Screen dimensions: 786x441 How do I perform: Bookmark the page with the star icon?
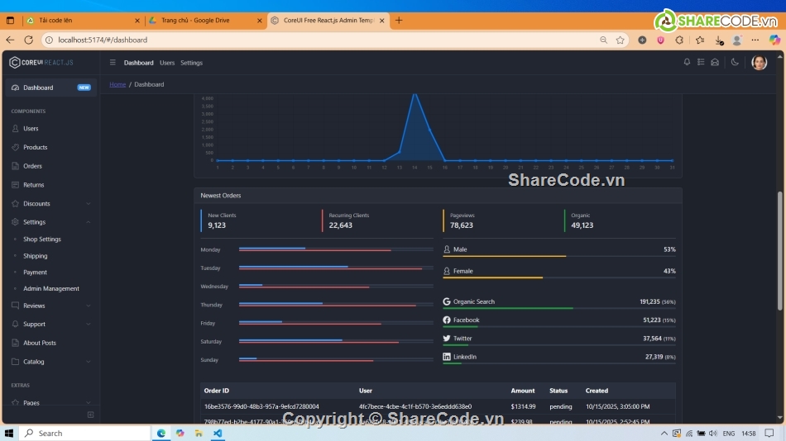[620, 40]
